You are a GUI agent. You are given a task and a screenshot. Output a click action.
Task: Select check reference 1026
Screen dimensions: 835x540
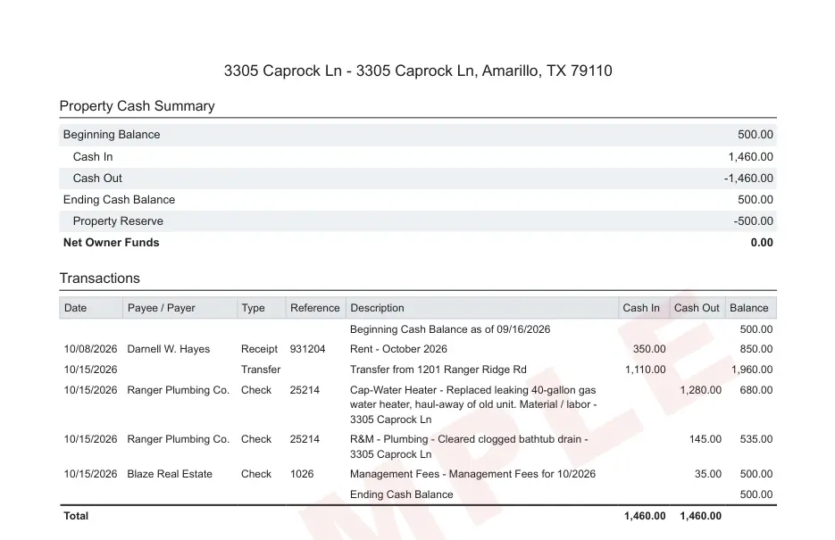[302, 474]
